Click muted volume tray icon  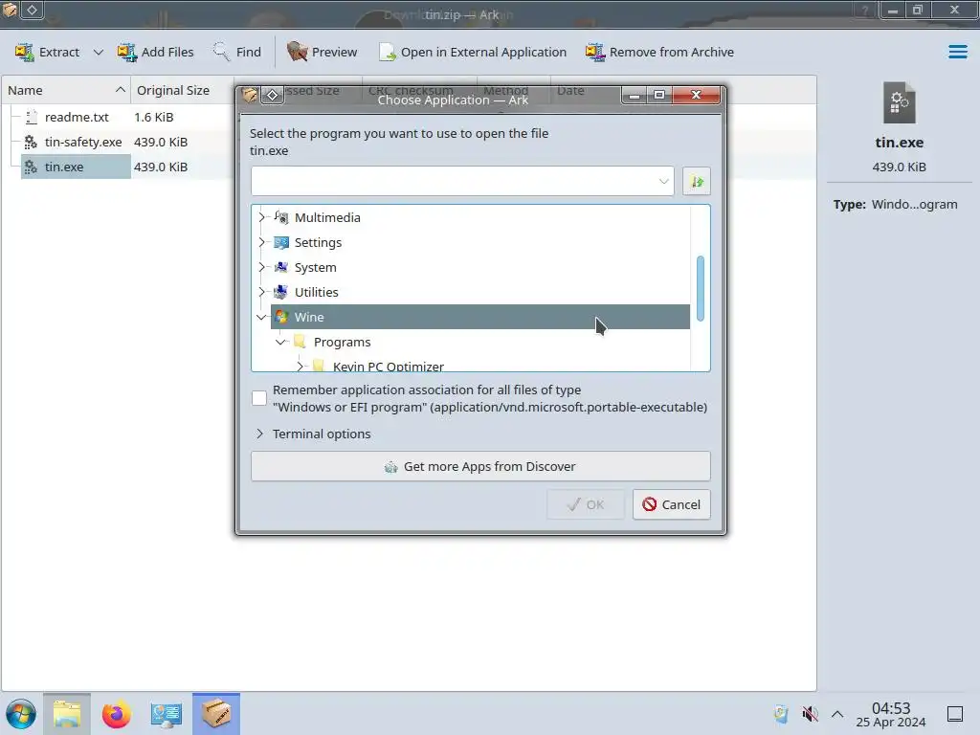pyautogui.click(x=810, y=714)
